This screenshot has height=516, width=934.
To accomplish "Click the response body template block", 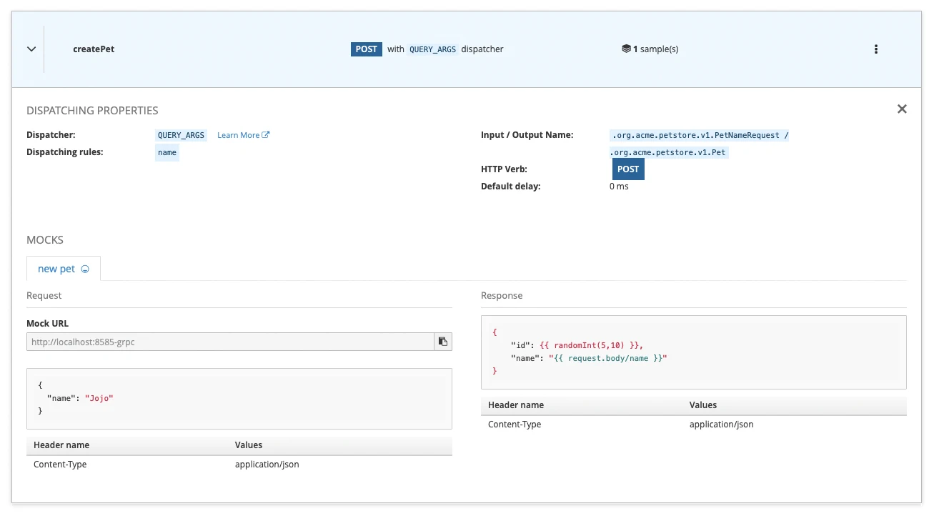I will 693,352.
